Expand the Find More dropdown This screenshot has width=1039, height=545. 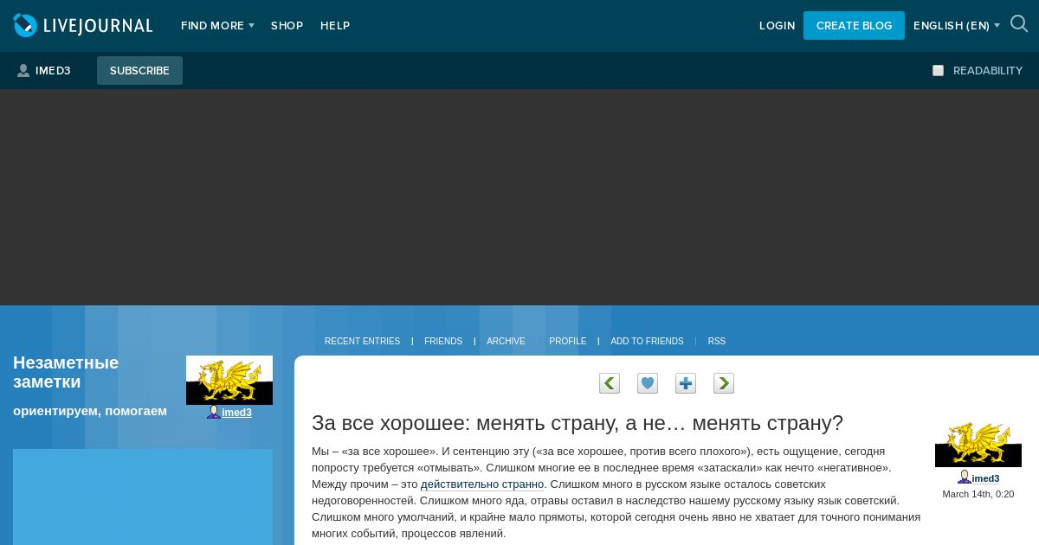tap(217, 26)
